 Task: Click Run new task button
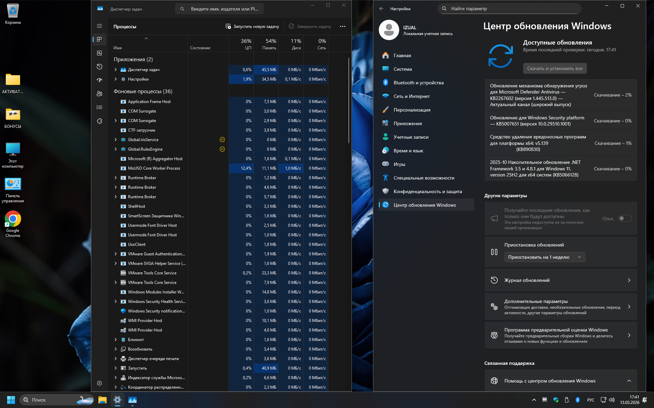252,27
